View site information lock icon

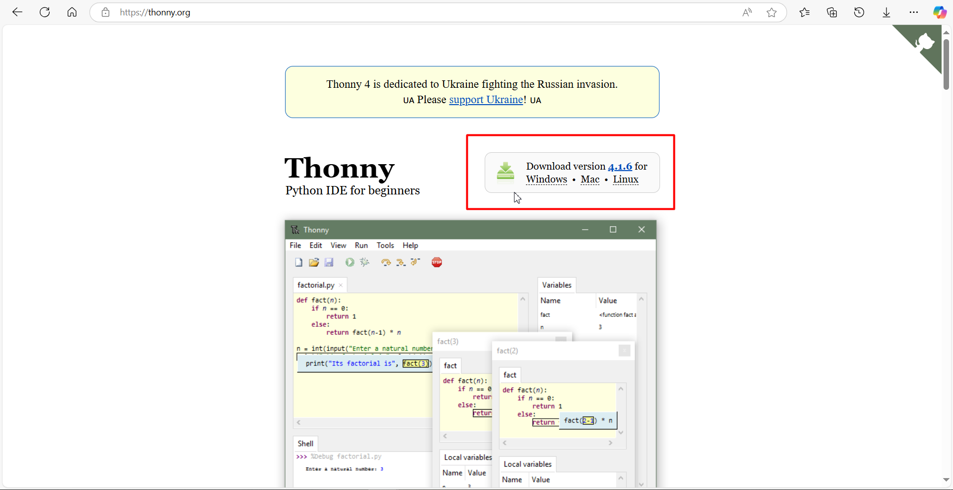pyautogui.click(x=105, y=12)
